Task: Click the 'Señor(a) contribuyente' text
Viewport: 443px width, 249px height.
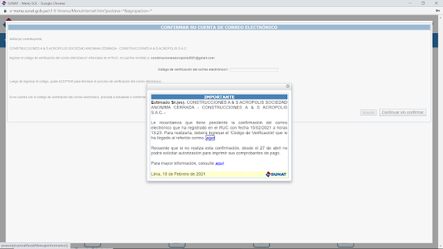Action: [x=26, y=39]
